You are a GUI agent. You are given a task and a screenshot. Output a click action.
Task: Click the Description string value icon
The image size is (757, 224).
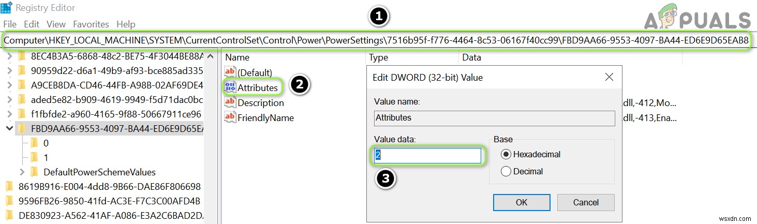pos(230,102)
